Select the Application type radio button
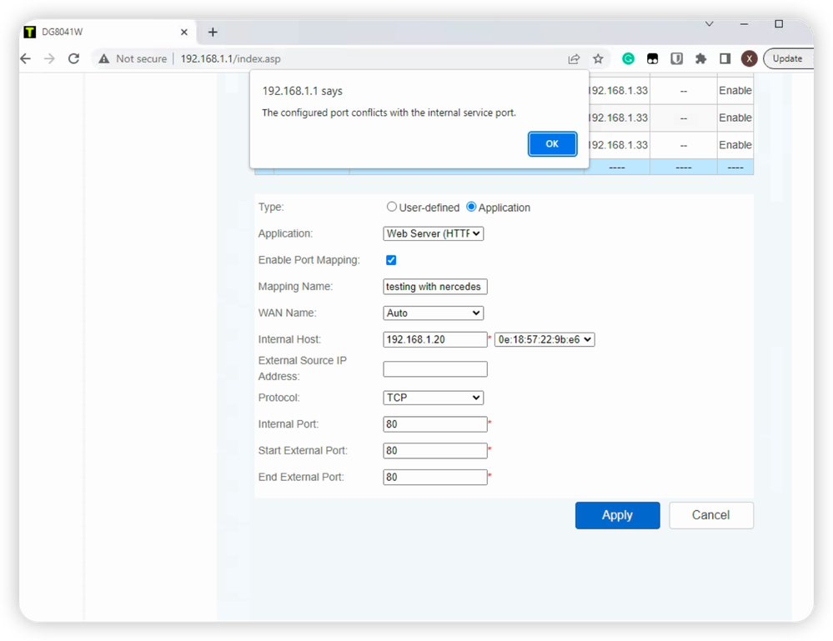The width and height of the screenshot is (833, 641). [471, 207]
